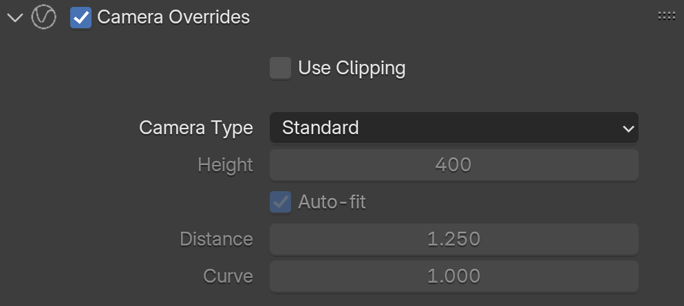684x306 pixels.
Task: Click the Camera Type label
Action: 196,128
